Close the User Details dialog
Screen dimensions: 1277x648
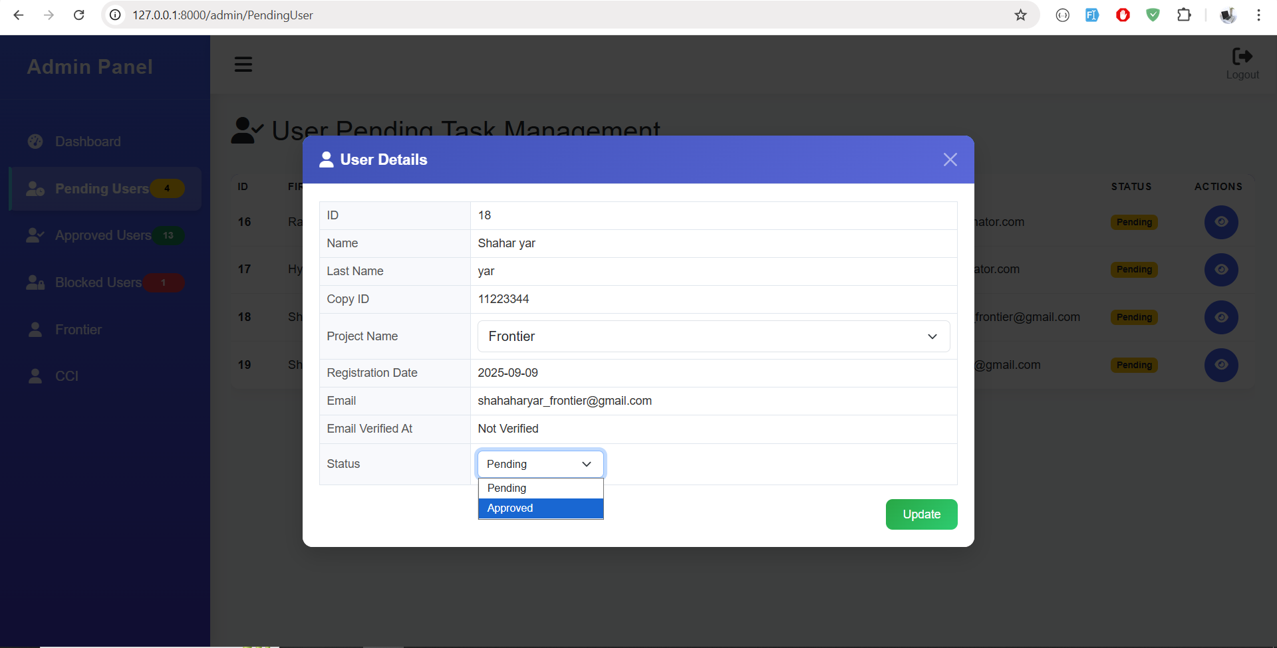click(950, 160)
